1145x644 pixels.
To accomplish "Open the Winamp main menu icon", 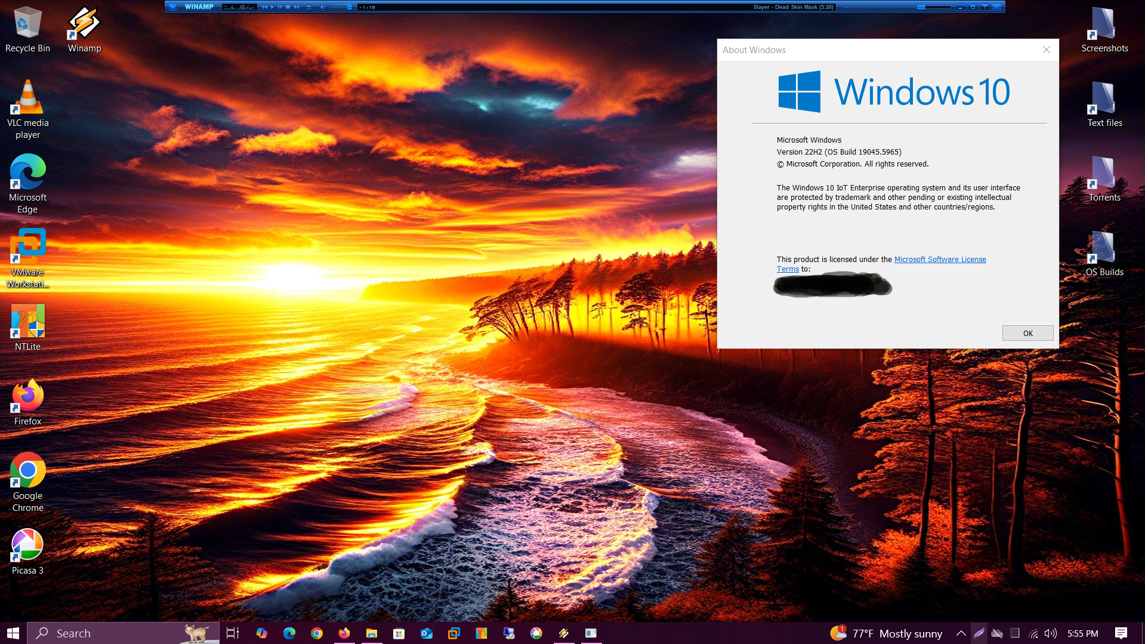I will pos(173,7).
